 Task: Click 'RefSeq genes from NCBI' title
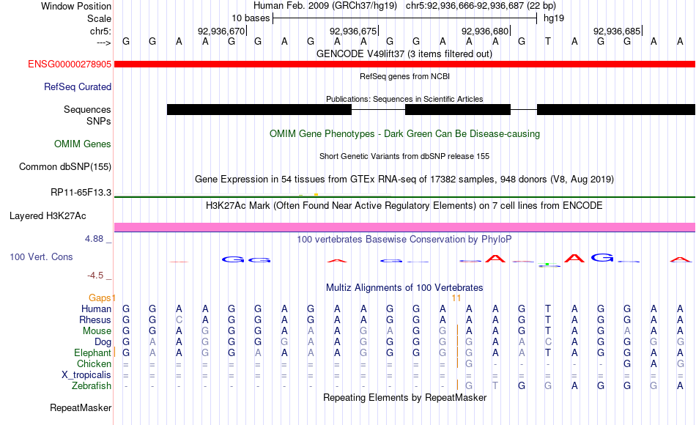(404, 76)
